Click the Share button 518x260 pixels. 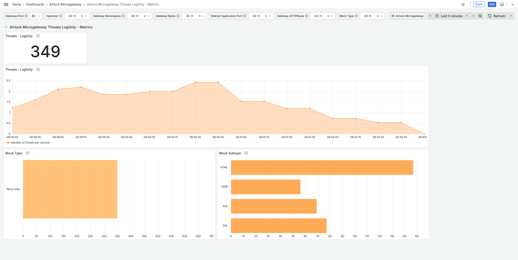(479, 4)
